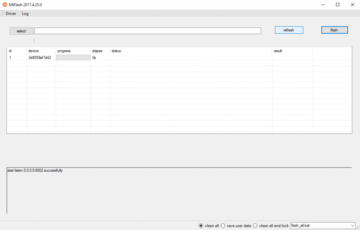Viewport: 360px width, 230px height.
Task: Open the Driver menu
Action: [11, 14]
